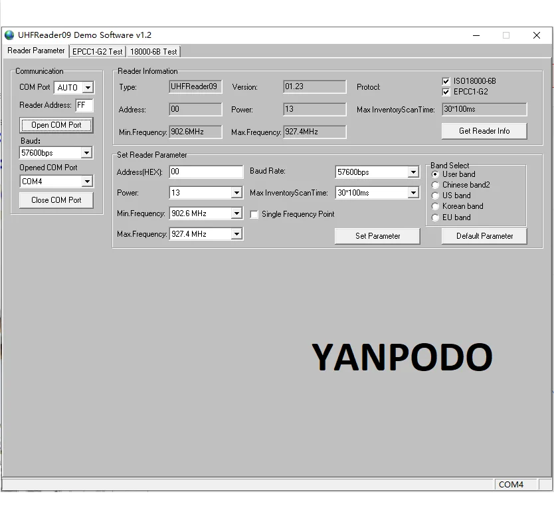Click the Set Parameter button
The width and height of the screenshot is (554, 532).
tap(377, 236)
